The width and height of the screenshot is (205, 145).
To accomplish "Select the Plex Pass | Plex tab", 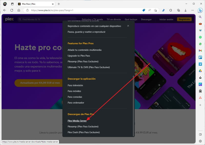I will (36, 4).
